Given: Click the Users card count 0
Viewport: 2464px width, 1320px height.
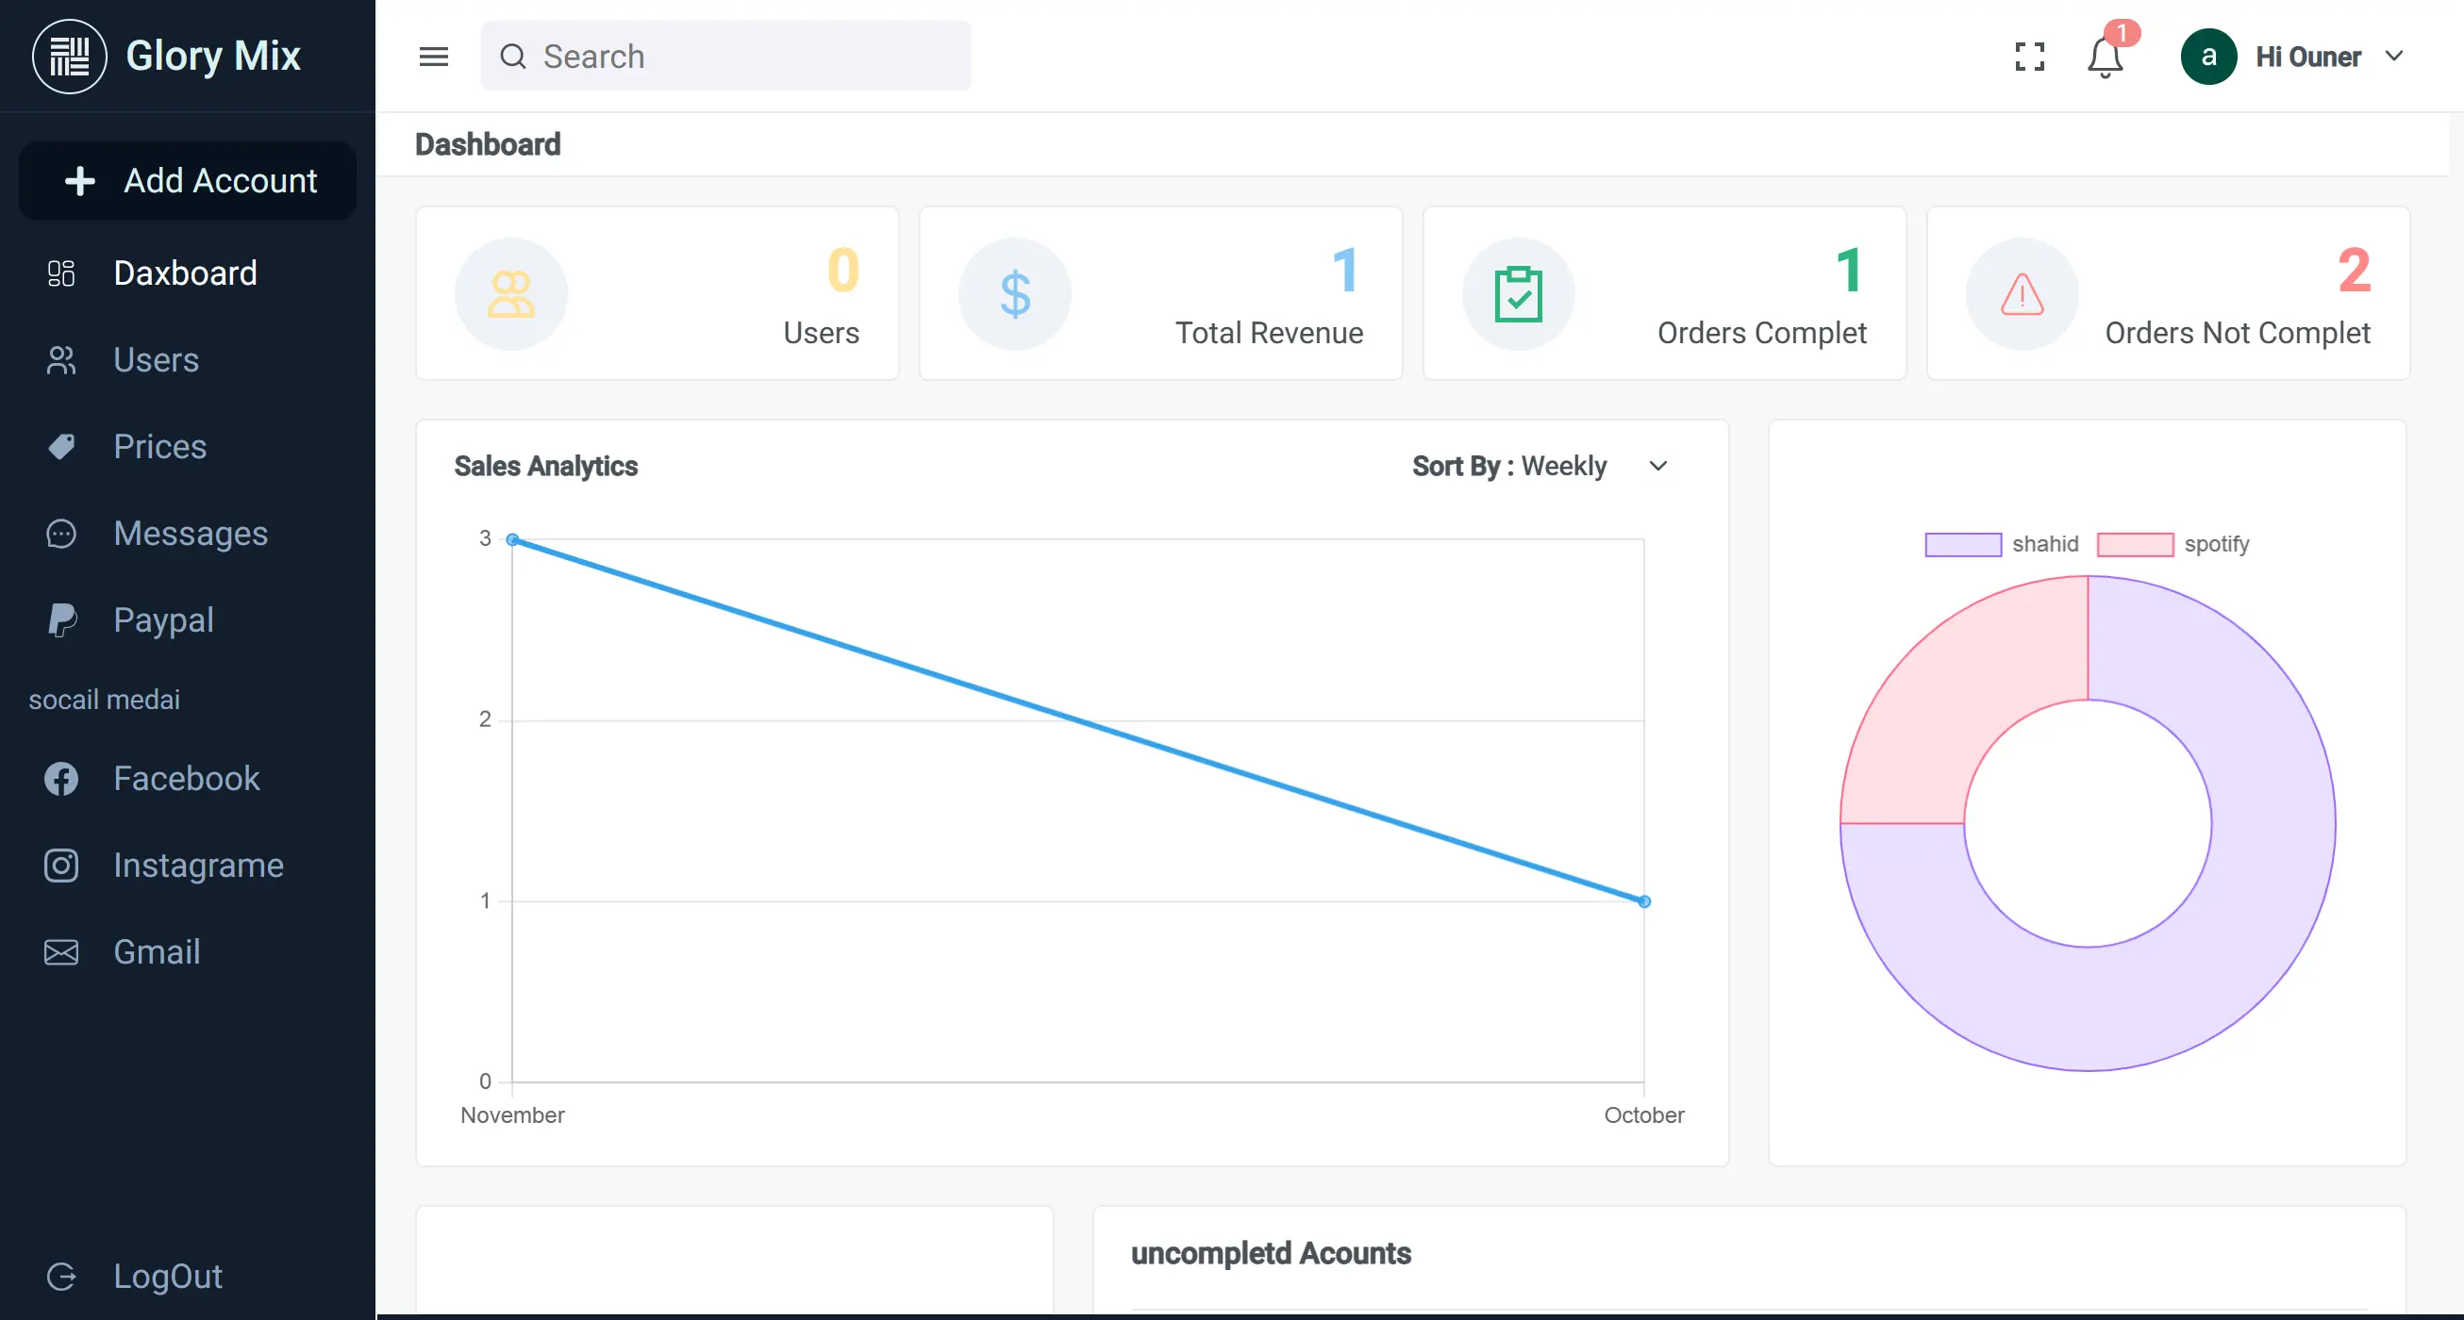Looking at the screenshot, I should [842, 271].
